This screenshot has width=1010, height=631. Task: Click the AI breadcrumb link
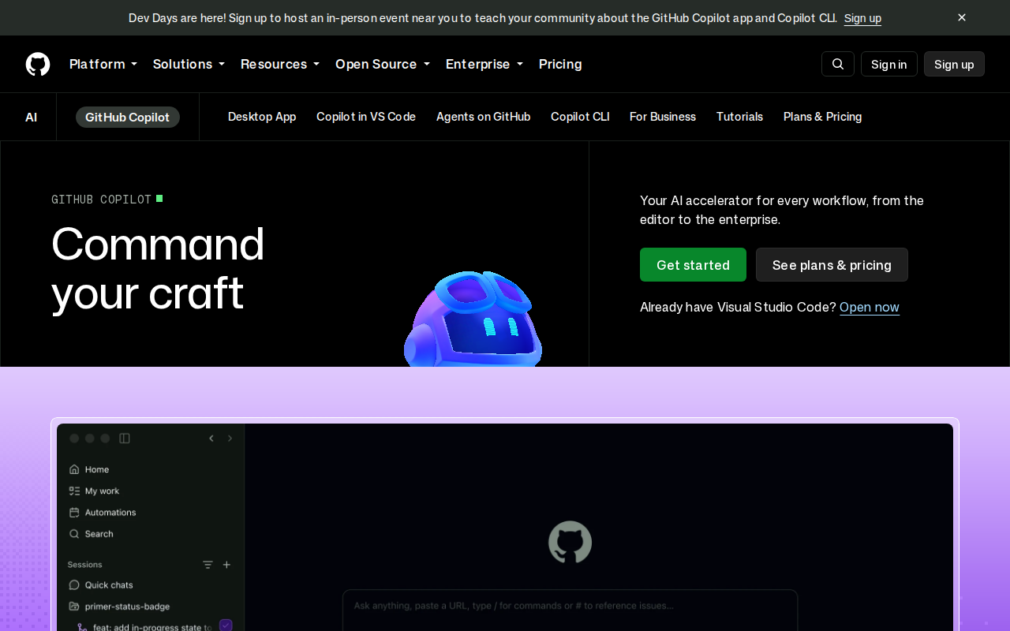(x=32, y=117)
